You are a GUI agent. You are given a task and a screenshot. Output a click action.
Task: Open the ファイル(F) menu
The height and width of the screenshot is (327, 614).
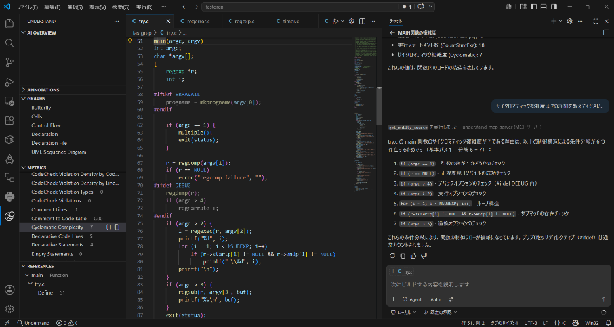[x=28, y=7]
